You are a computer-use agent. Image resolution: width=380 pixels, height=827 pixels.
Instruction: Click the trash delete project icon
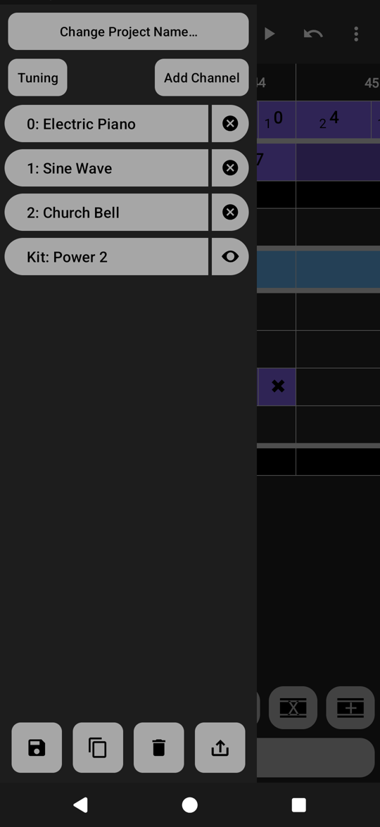pyautogui.click(x=158, y=747)
